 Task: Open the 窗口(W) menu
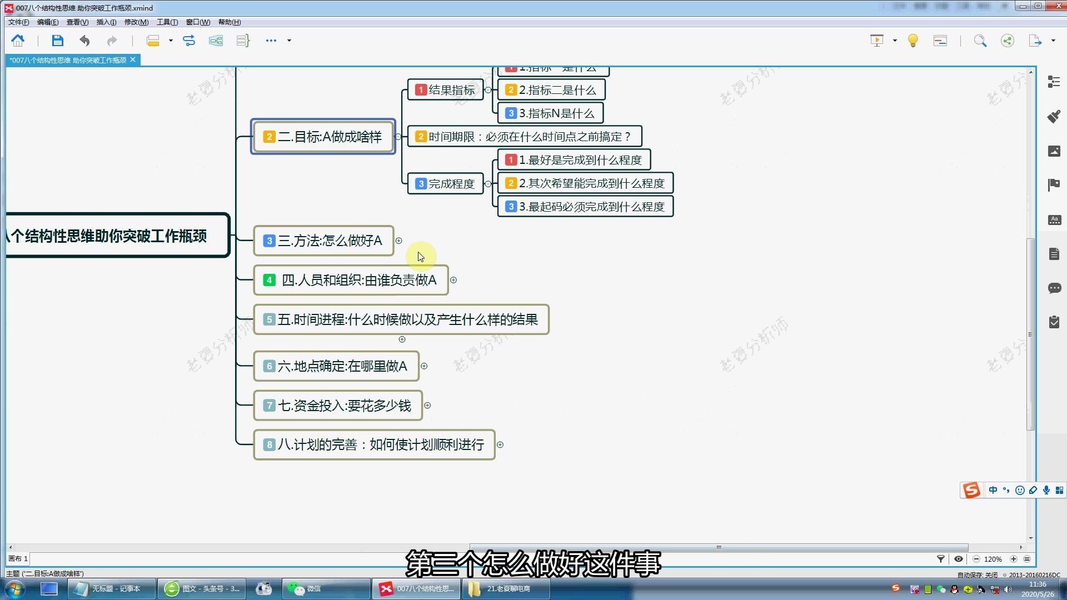(x=198, y=22)
